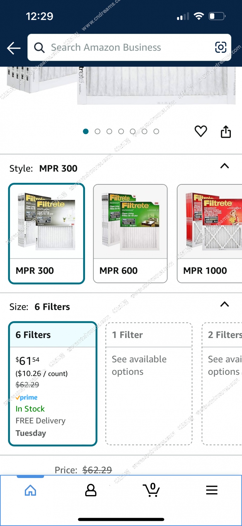This screenshot has height=526, width=242.
Task: Focus the Search Amazon Business field
Action: [x=129, y=47]
